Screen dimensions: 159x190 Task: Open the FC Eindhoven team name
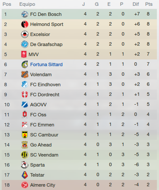pos(45,85)
